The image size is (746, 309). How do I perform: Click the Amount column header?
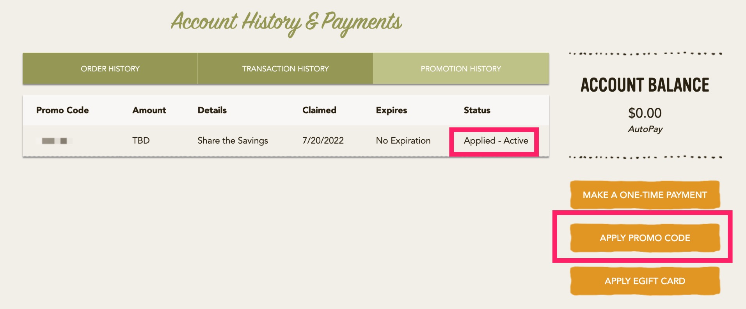149,110
